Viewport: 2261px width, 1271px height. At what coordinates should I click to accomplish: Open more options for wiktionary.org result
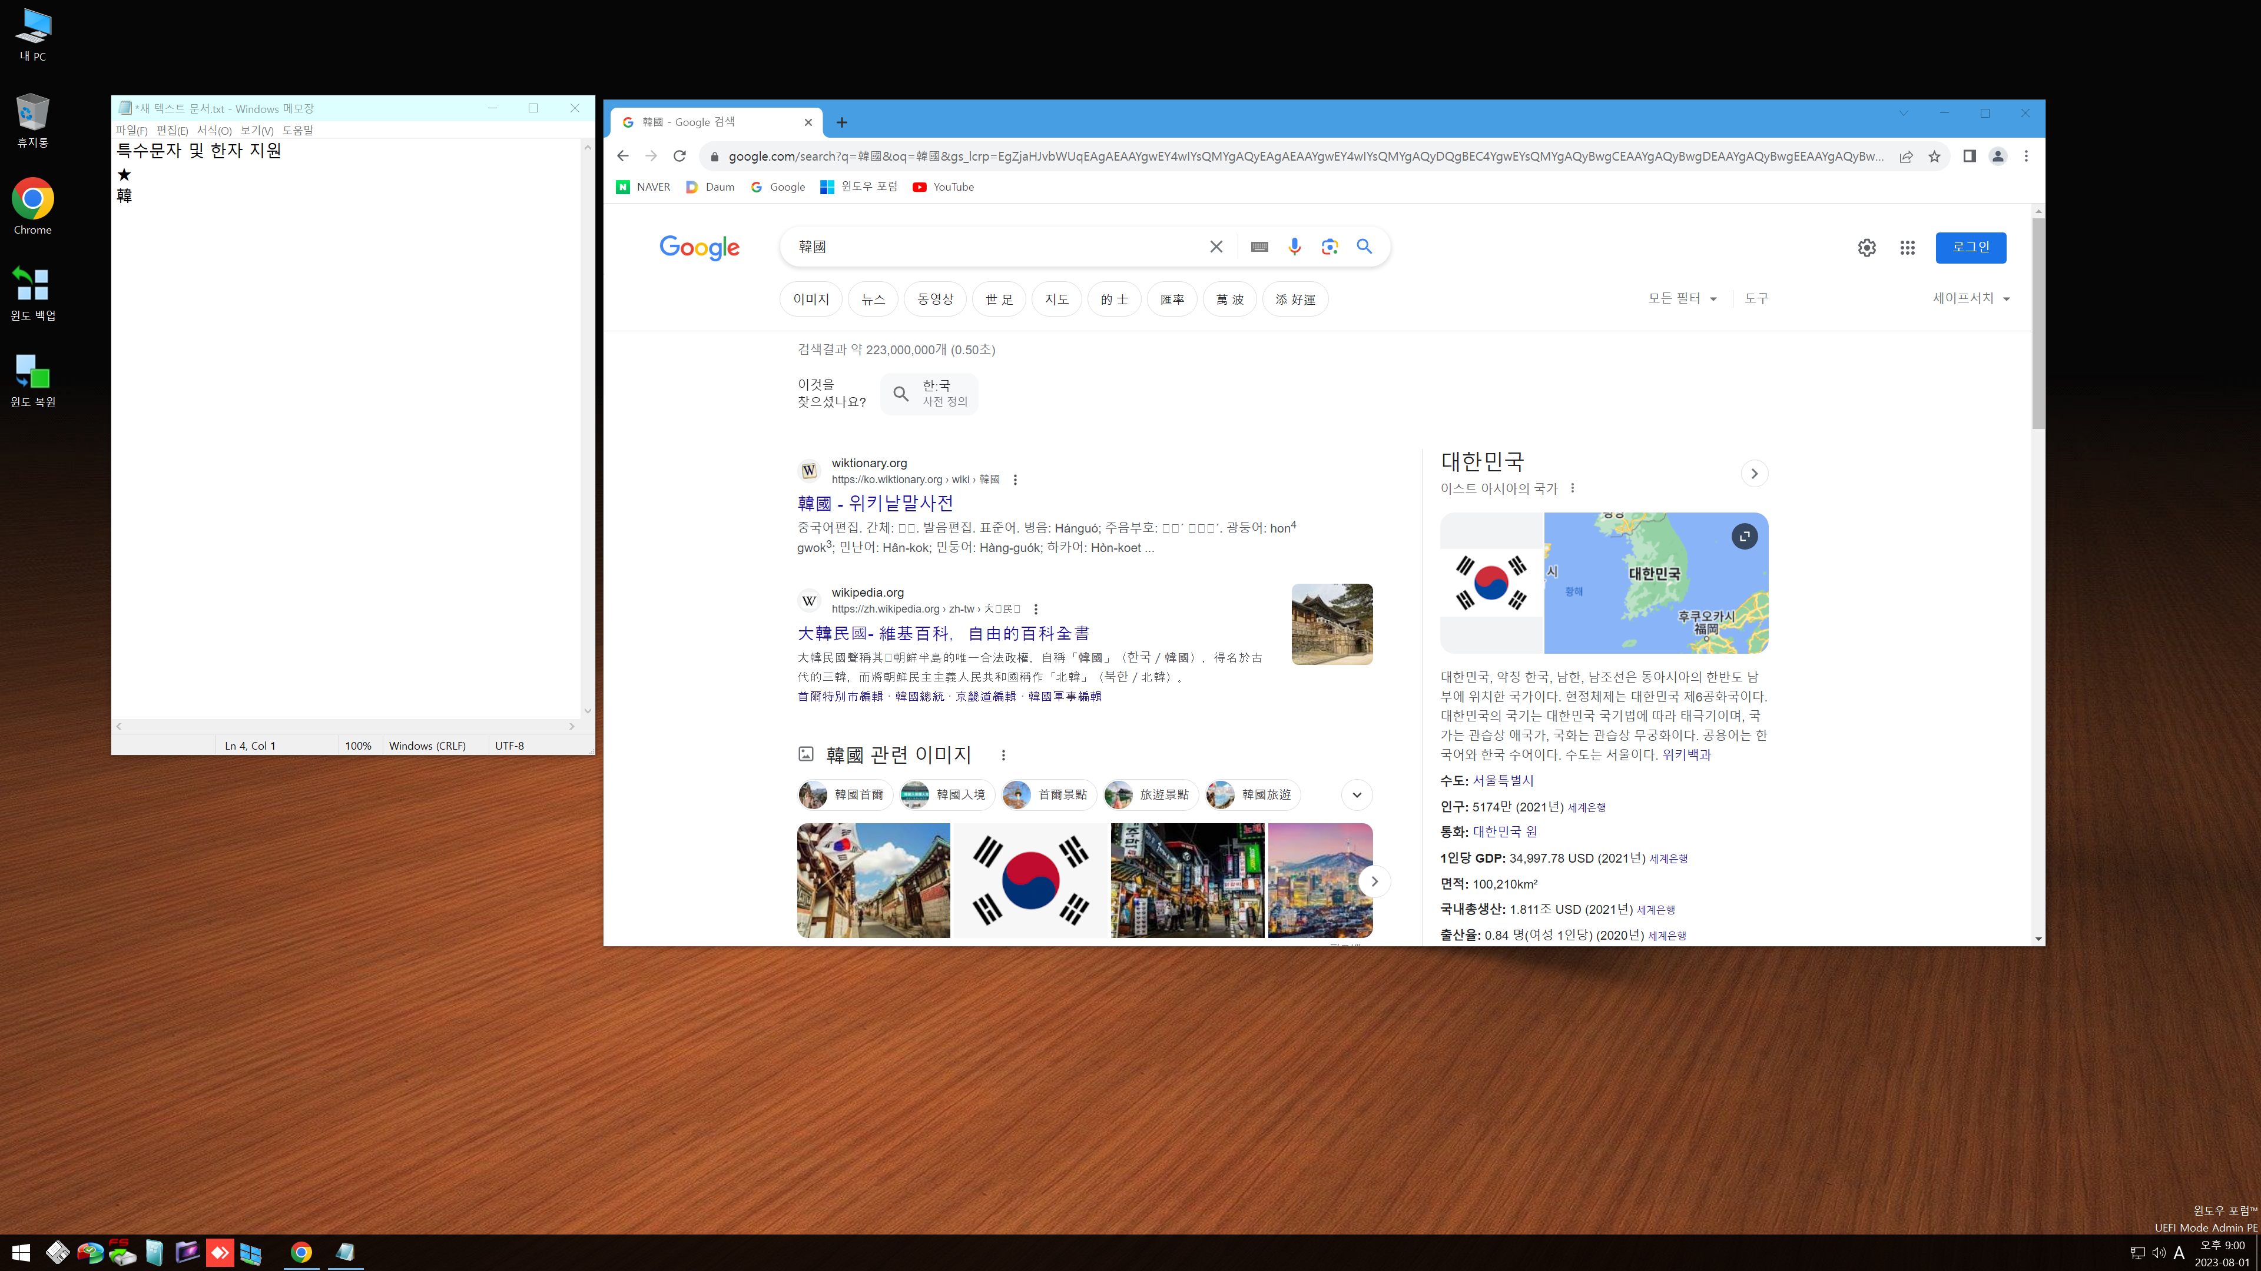pyautogui.click(x=1016, y=480)
